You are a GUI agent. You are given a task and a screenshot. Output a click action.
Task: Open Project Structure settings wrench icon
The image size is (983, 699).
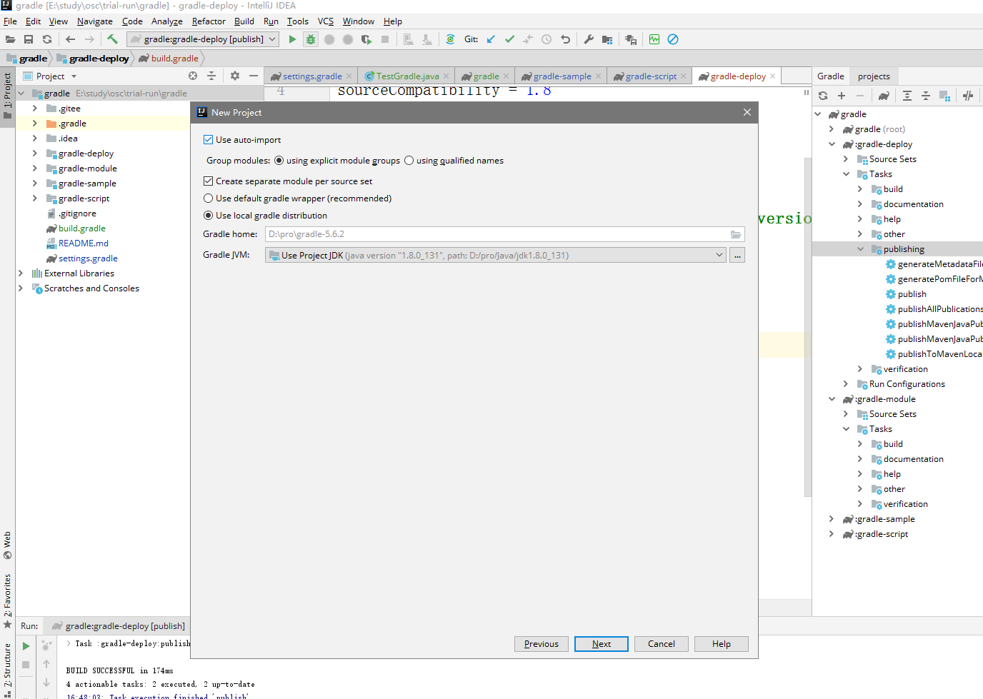pos(589,39)
